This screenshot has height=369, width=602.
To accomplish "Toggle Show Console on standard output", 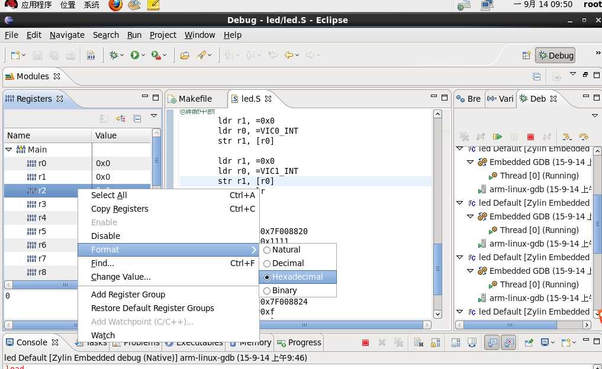I will [492, 342].
